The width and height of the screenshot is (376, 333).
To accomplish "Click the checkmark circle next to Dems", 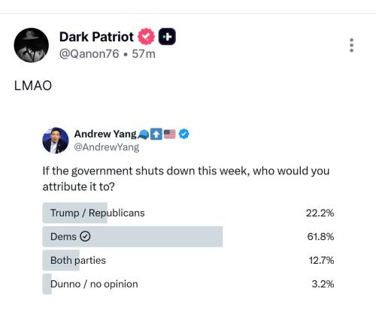I will click(x=85, y=236).
